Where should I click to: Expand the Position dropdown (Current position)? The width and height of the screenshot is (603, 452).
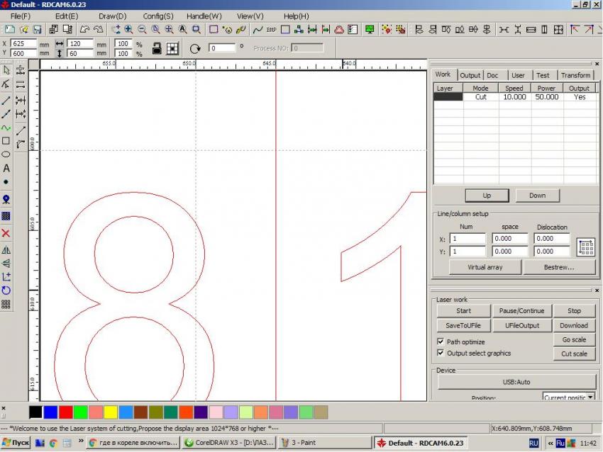pos(591,397)
